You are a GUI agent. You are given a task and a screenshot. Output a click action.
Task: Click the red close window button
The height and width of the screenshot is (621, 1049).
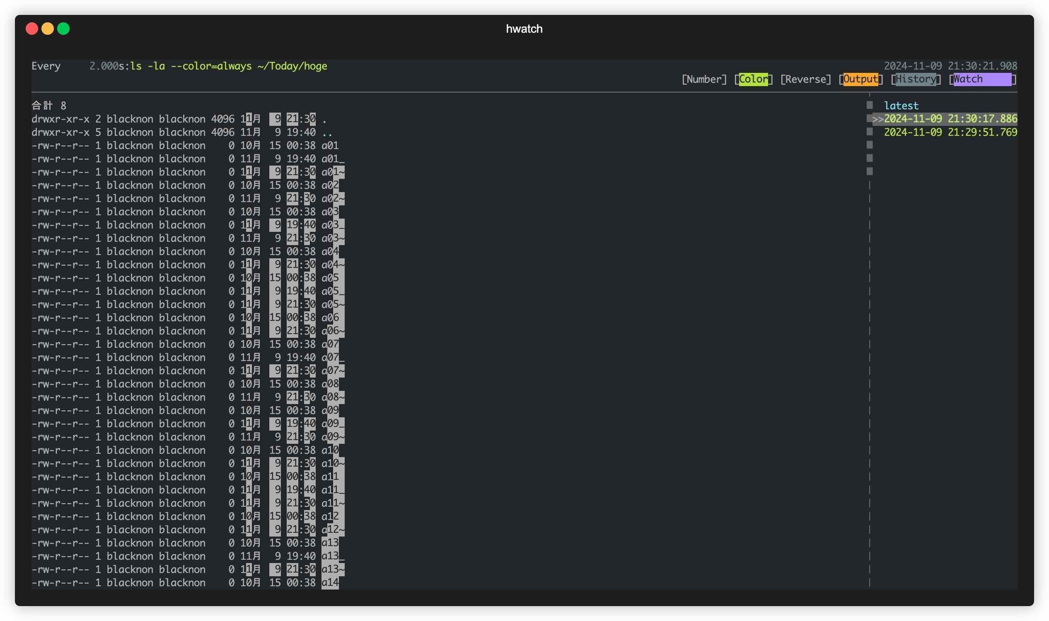(32, 29)
